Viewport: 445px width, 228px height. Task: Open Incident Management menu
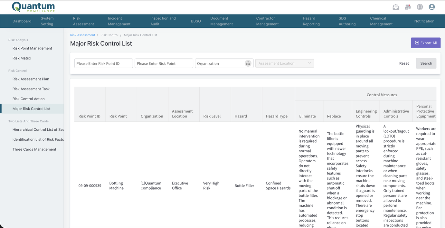[x=119, y=21]
